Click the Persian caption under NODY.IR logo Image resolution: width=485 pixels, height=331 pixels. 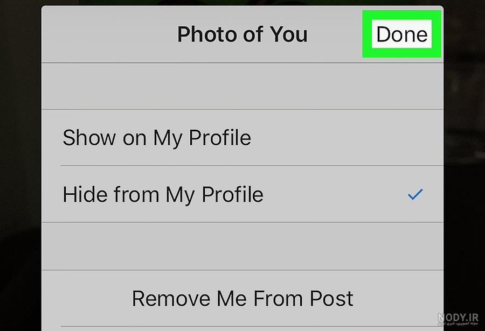458,323
